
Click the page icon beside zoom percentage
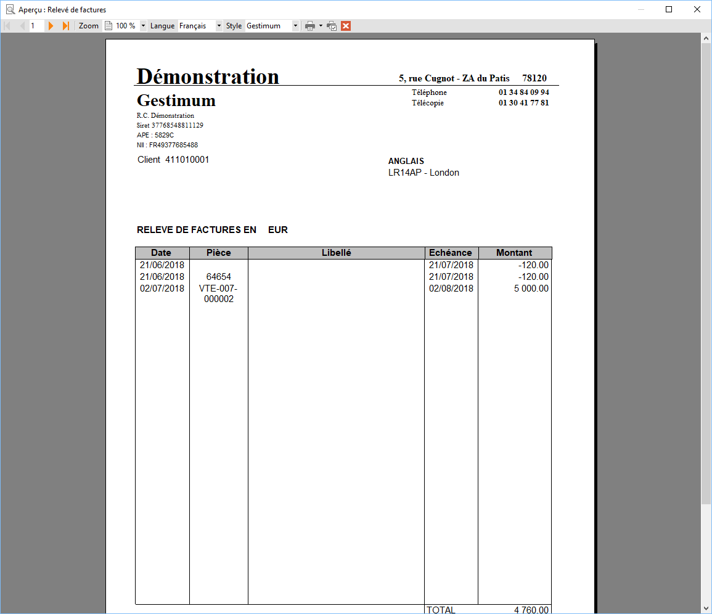pos(108,26)
